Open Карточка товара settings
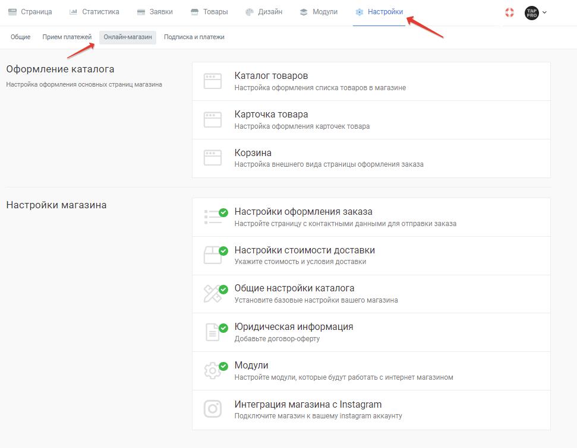The image size is (577, 448). [371, 120]
